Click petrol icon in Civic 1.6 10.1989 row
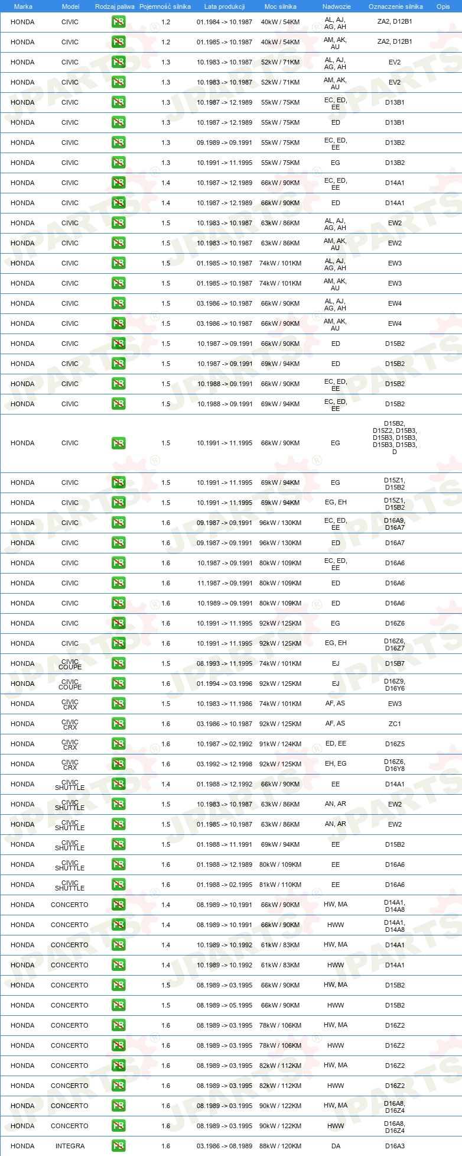Viewport: 462px width, 1156px height. [x=118, y=603]
